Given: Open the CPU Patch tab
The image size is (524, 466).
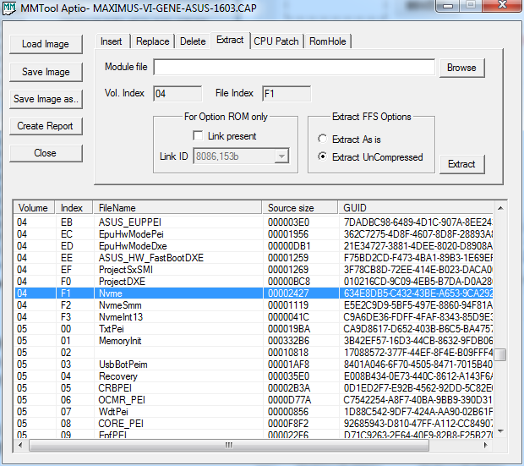Looking at the screenshot, I should (276, 41).
